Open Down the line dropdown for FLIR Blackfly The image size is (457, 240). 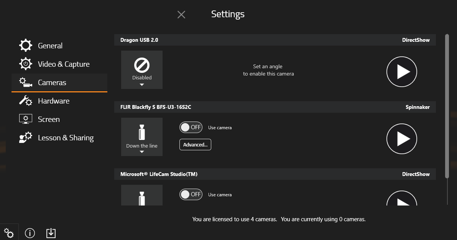(x=141, y=137)
